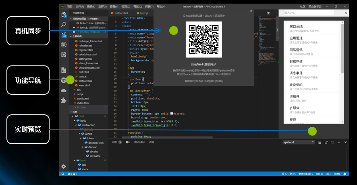357x185 pixels.
Task: Open the puzzle-piece modules icon
Action: click(x=64, y=100)
